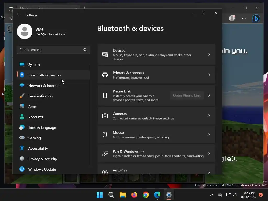This screenshot has width=268, height=201.
Task: Click the Mouse row icon
Action: (x=105, y=135)
